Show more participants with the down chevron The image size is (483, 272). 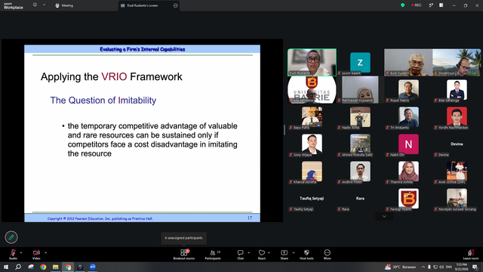coord(384,217)
